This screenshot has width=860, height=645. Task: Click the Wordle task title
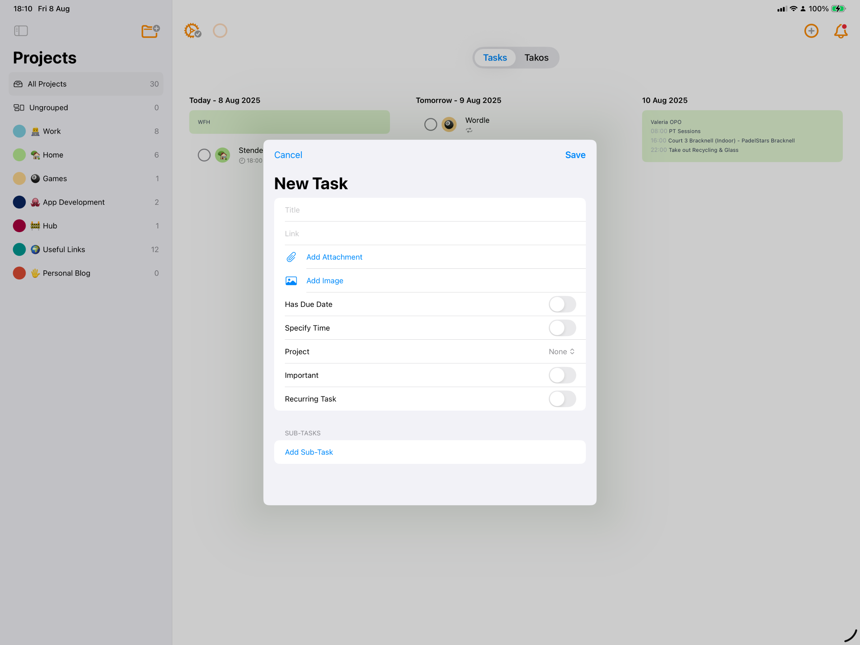[477, 121]
